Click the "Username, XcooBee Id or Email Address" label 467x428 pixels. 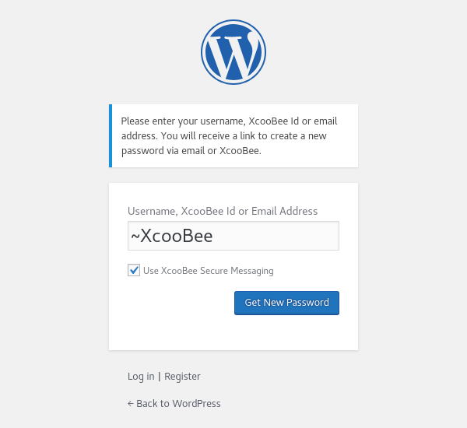click(x=223, y=211)
